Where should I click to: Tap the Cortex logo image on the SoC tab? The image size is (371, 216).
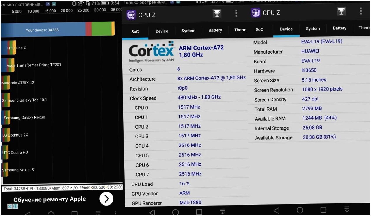pyautogui.click(x=152, y=52)
